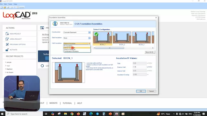Click the taskbar clock
This screenshot has height=116, width=207.
click(197, 114)
